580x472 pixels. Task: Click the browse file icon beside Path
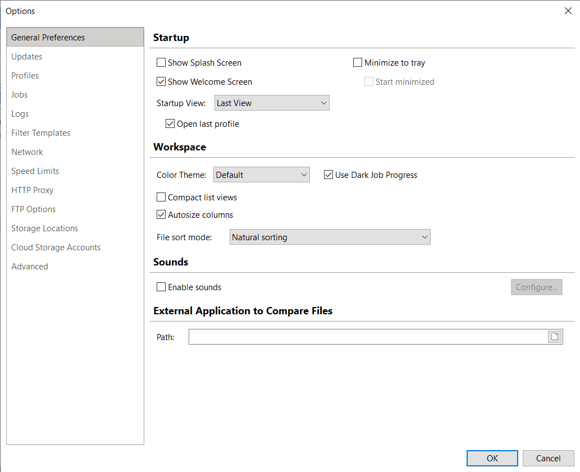pos(555,337)
